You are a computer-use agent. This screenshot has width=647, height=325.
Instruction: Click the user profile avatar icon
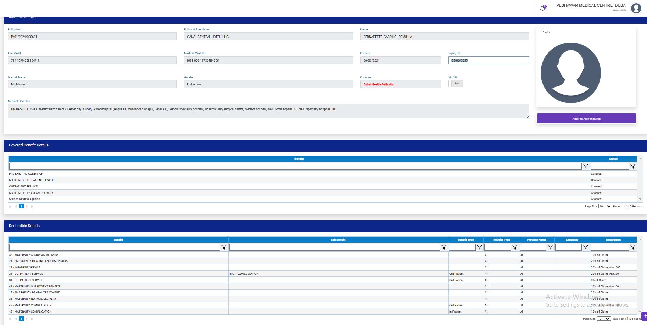[x=636, y=8]
